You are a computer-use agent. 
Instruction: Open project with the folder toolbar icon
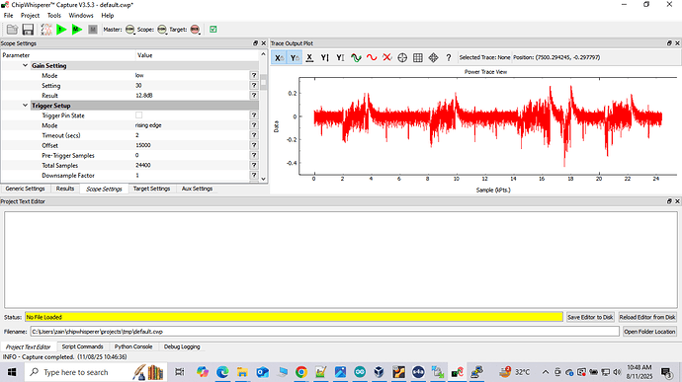pyautogui.click(x=12, y=30)
